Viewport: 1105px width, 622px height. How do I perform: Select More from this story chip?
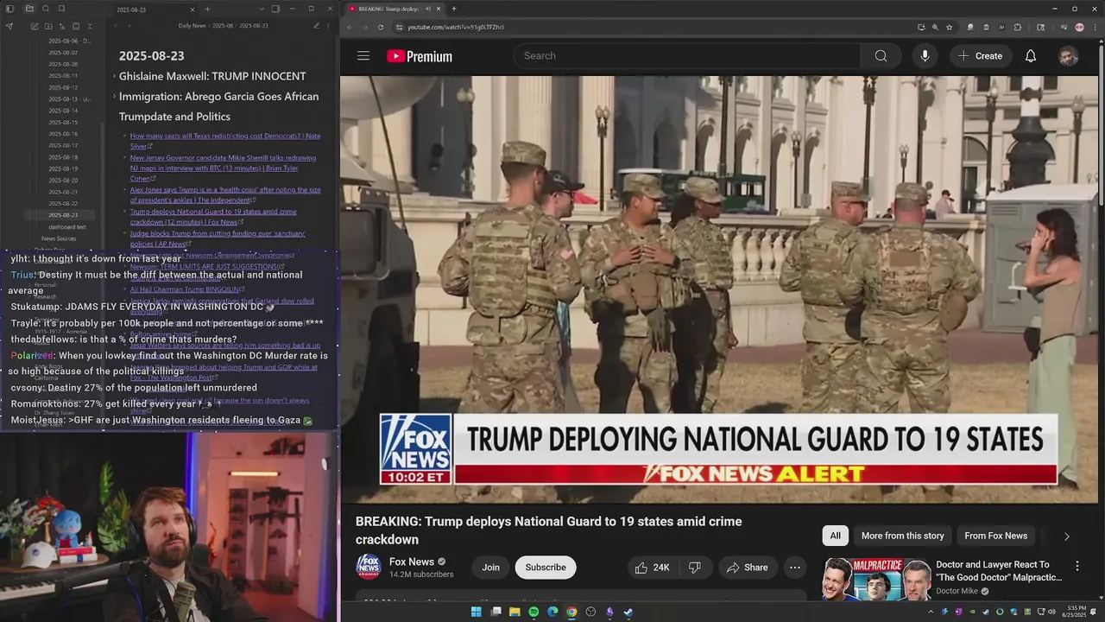pyautogui.click(x=902, y=536)
